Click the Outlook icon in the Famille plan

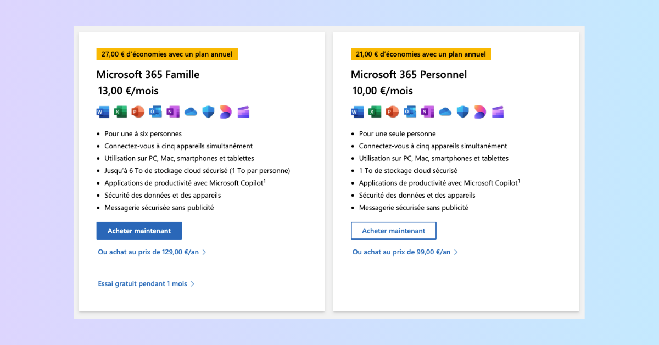(155, 112)
